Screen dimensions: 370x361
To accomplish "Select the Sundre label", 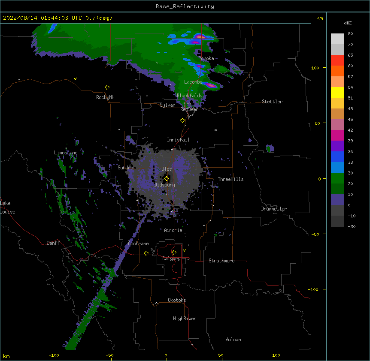I will click(125, 168).
